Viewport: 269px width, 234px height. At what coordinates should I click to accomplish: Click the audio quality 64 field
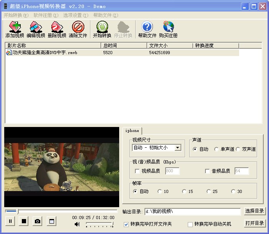tap(241, 171)
